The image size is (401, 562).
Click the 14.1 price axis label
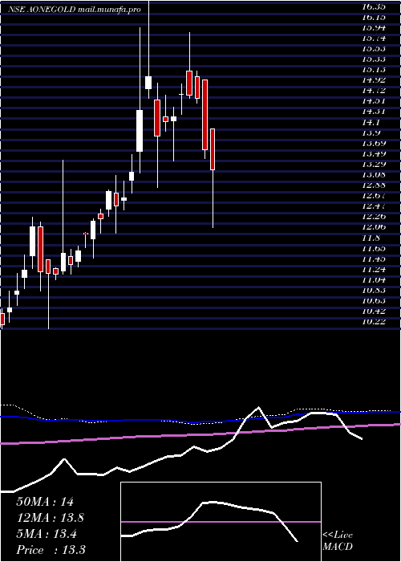tap(371, 122)
